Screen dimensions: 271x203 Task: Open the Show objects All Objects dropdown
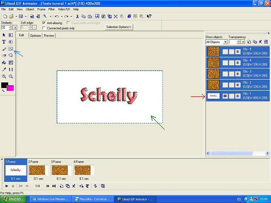[225, 42]
